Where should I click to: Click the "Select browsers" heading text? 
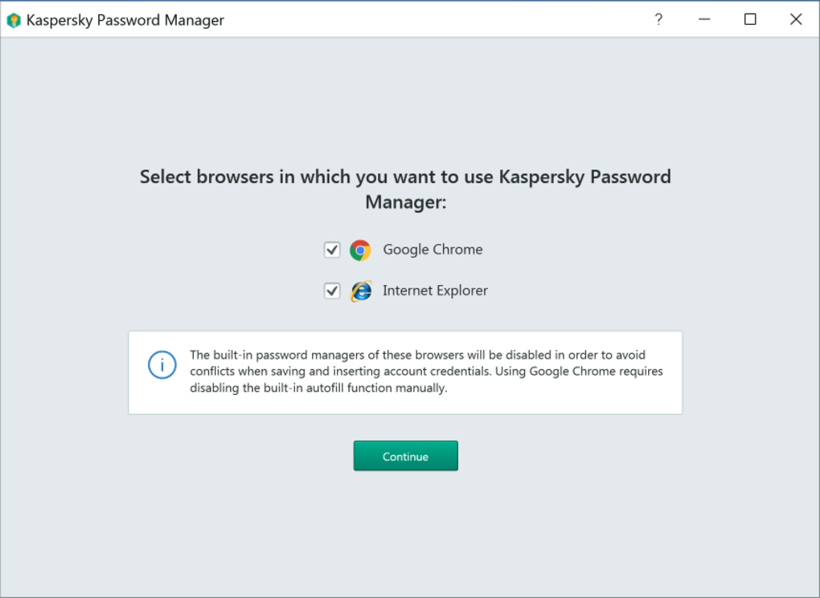tap(405, 177)
